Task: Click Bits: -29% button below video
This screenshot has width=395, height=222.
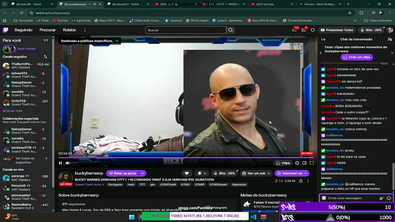Action: [224, 173]
